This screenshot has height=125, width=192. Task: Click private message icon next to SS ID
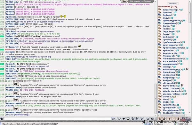pyautogui.click(x=159, y=102)
